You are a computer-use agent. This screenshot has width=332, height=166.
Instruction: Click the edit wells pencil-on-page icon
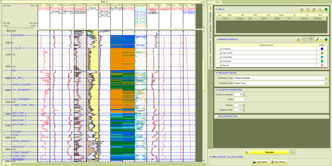pos(314,9)
